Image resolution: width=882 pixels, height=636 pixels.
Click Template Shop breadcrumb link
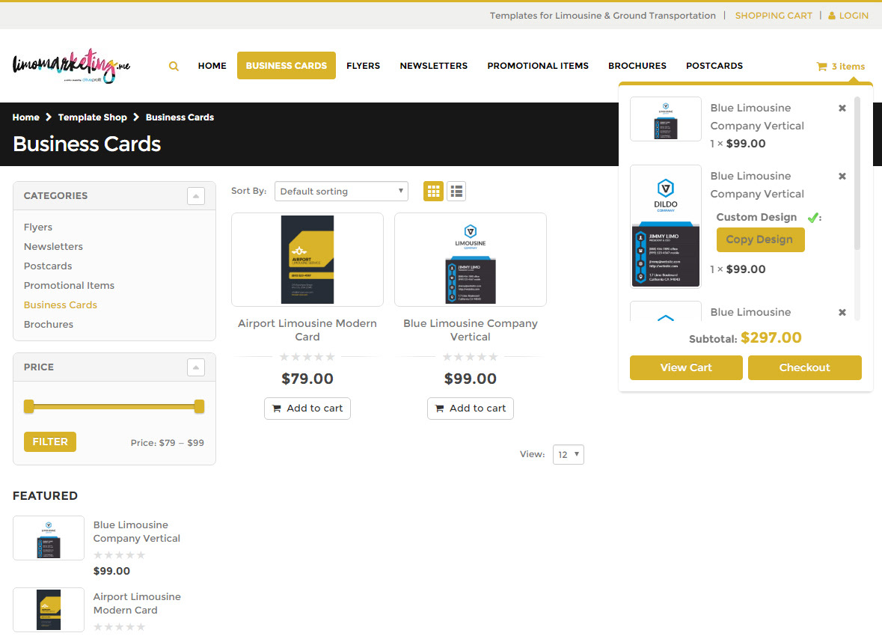(x=92, y=117)
